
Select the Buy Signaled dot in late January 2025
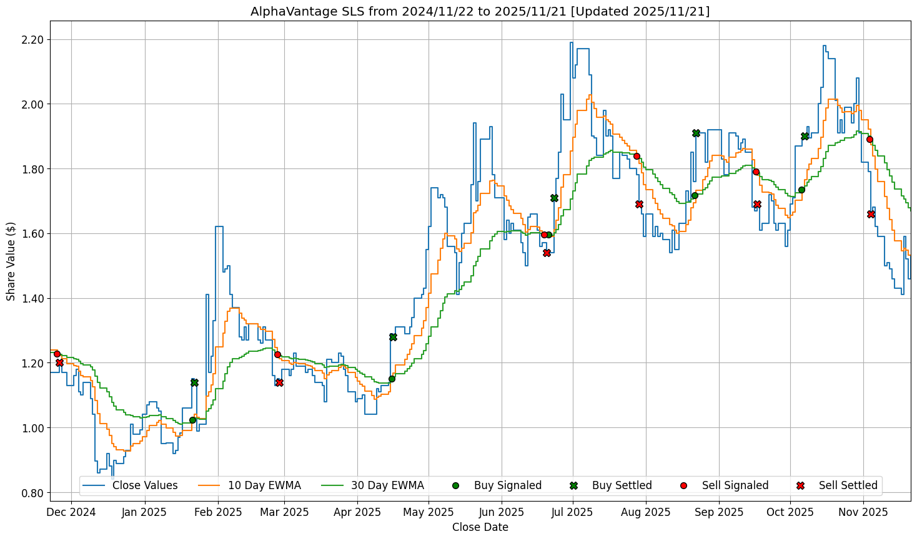click(x=192, y=420)
